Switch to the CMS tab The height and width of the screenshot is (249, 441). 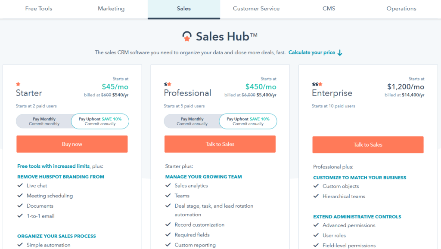pyautogui.click(x=329, y=9)
